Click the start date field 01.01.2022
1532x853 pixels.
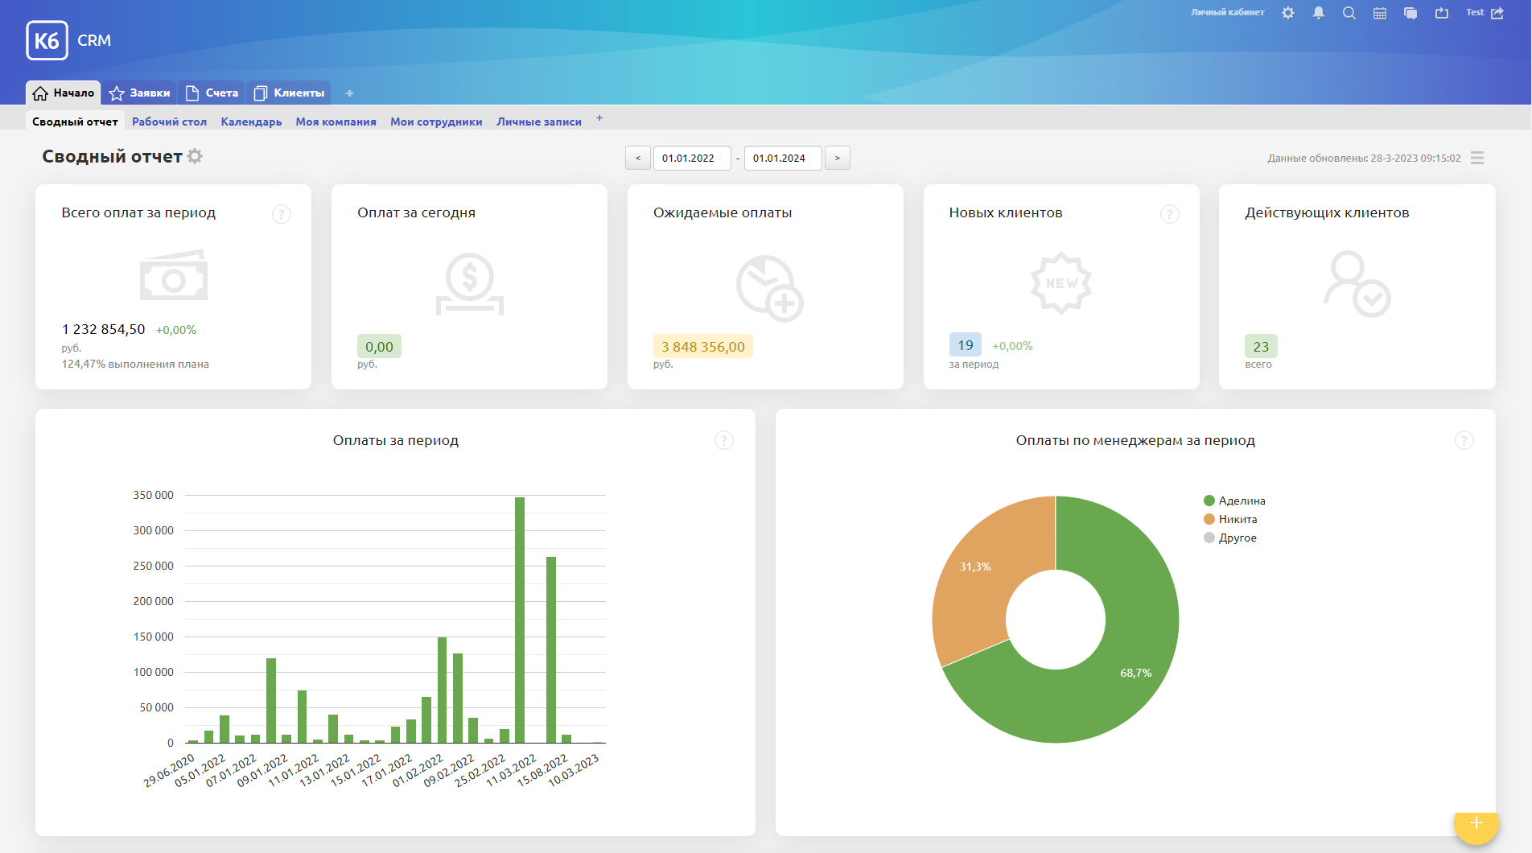[x=691, y=158]
